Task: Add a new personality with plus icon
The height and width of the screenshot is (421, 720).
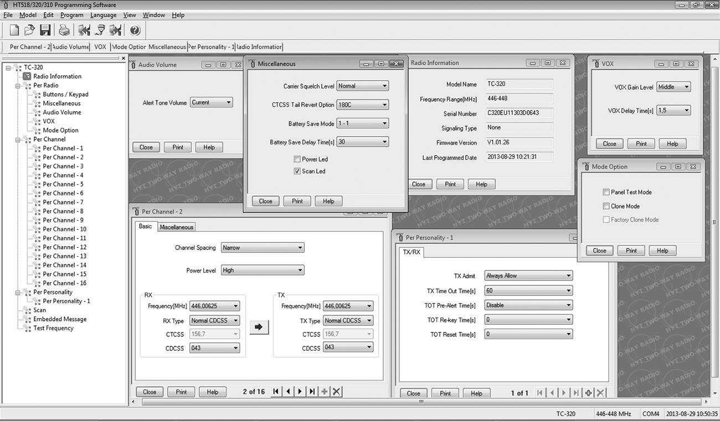Action: click(x=589, y=393)
